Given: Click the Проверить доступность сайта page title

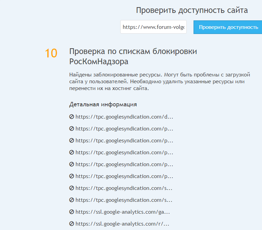Looking at the screenshot, I should [x=192, y=10].
